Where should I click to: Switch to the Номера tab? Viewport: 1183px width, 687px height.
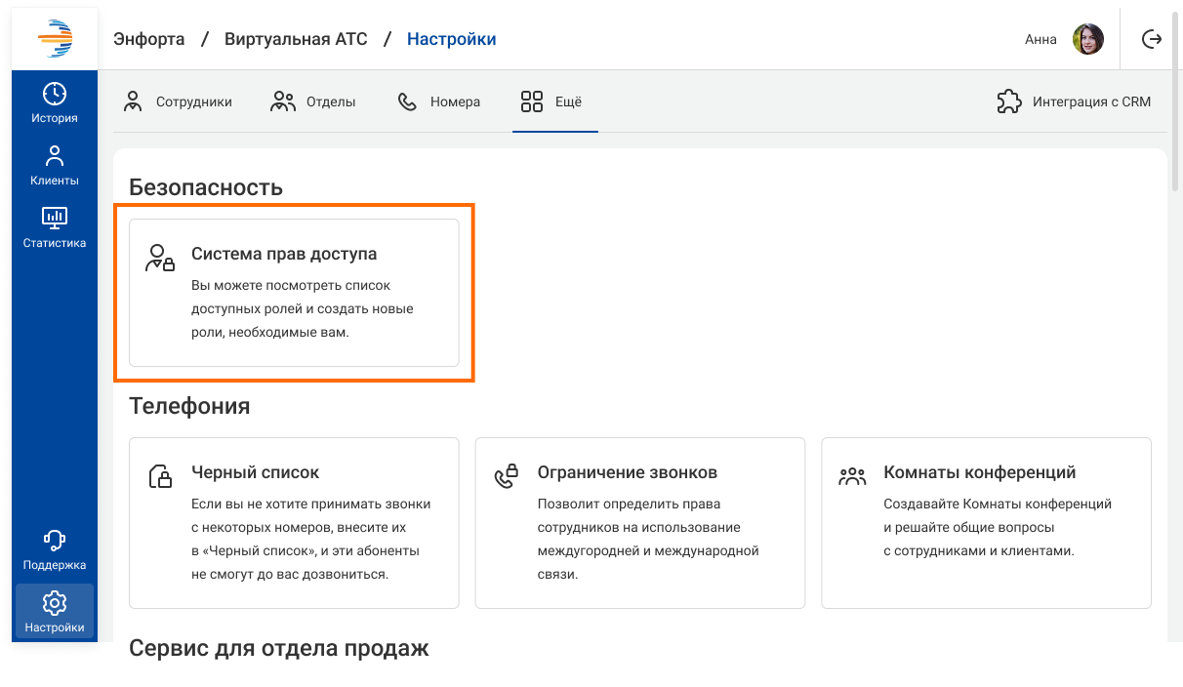438,101
